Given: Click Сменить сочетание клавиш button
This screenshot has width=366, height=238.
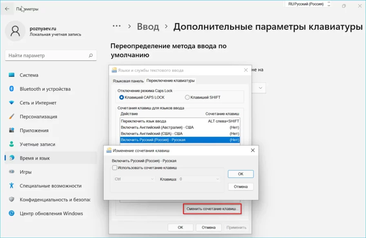Looking at the screenshot, I should [212, 209].
